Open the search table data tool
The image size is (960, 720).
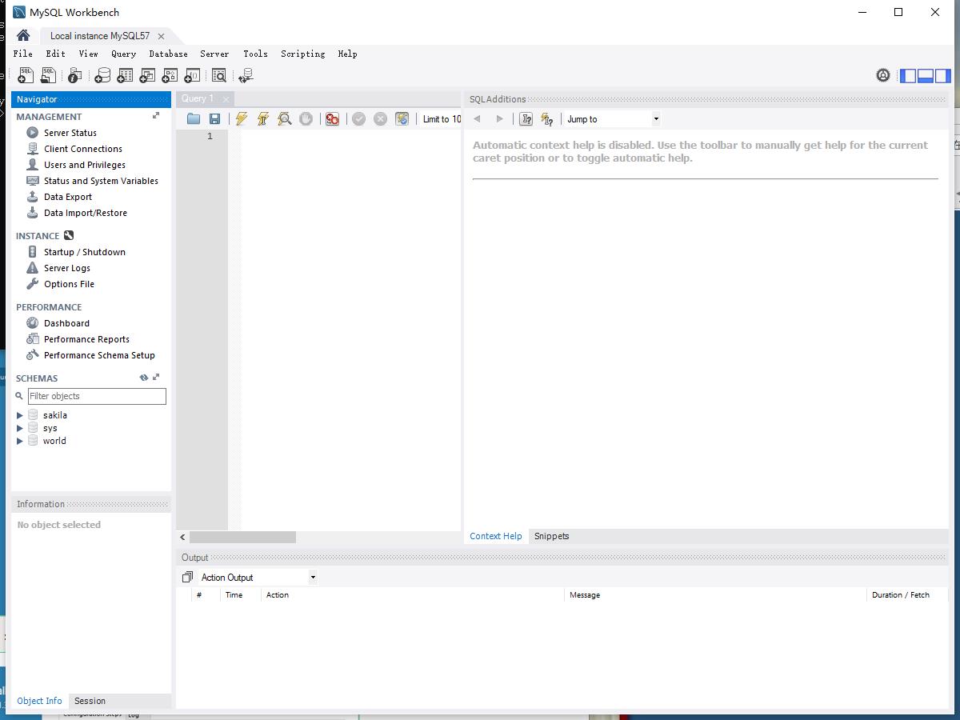(218, 75)
